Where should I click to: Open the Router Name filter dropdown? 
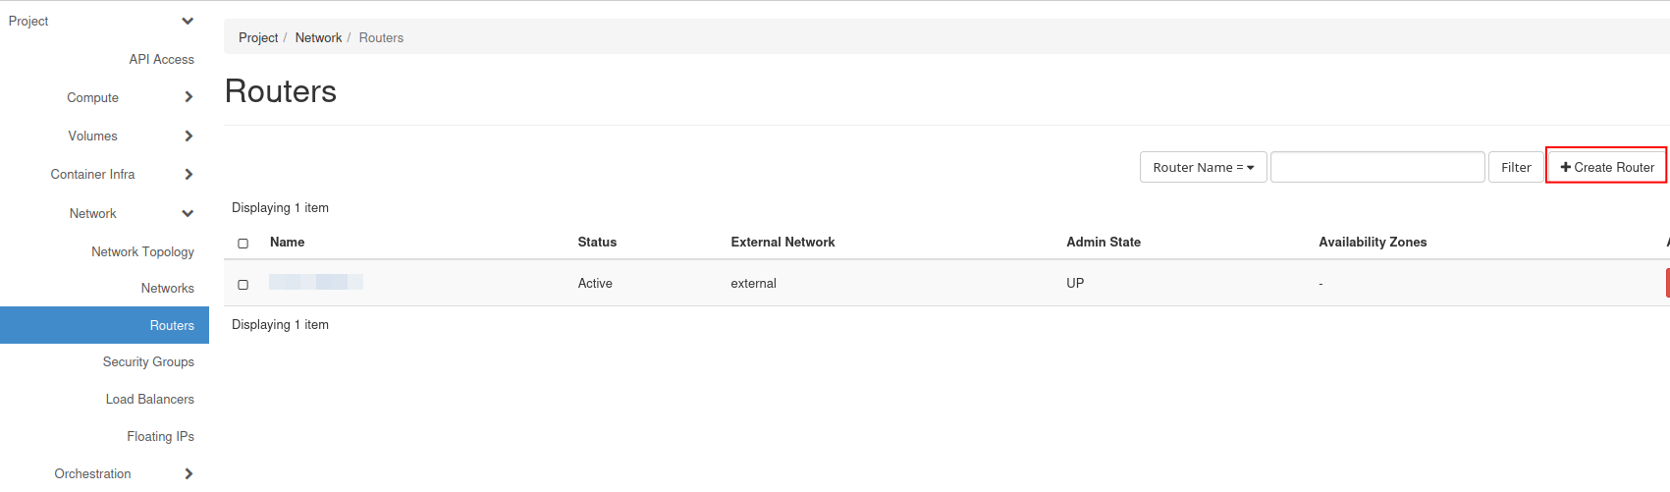pos(1203,167)
